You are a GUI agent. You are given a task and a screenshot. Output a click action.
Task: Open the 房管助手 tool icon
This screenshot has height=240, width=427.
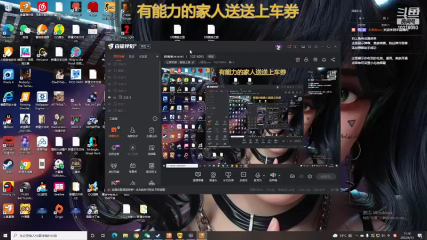[132, 132]
